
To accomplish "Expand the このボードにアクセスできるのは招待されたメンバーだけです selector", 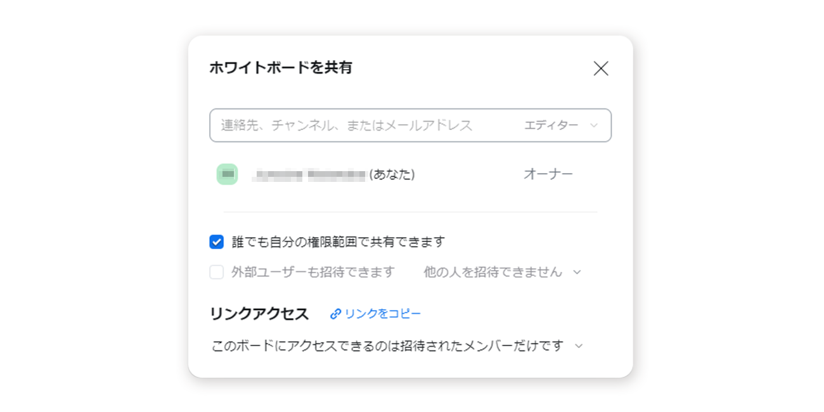I will (x=387, y=346).
